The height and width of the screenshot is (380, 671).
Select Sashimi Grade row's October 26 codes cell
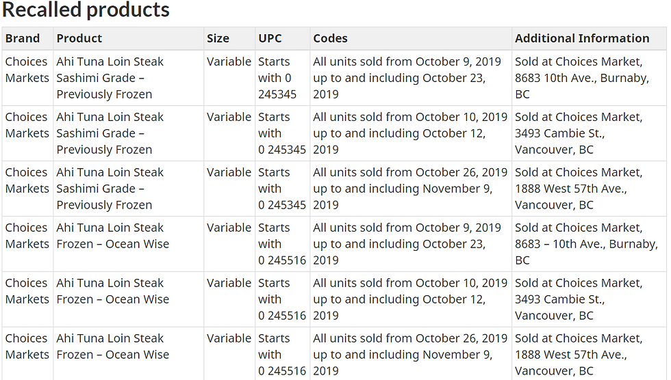click(x=410, y=189)
